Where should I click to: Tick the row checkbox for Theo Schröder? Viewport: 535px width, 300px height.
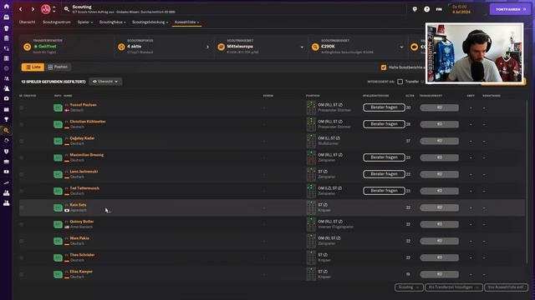(22, 257)
